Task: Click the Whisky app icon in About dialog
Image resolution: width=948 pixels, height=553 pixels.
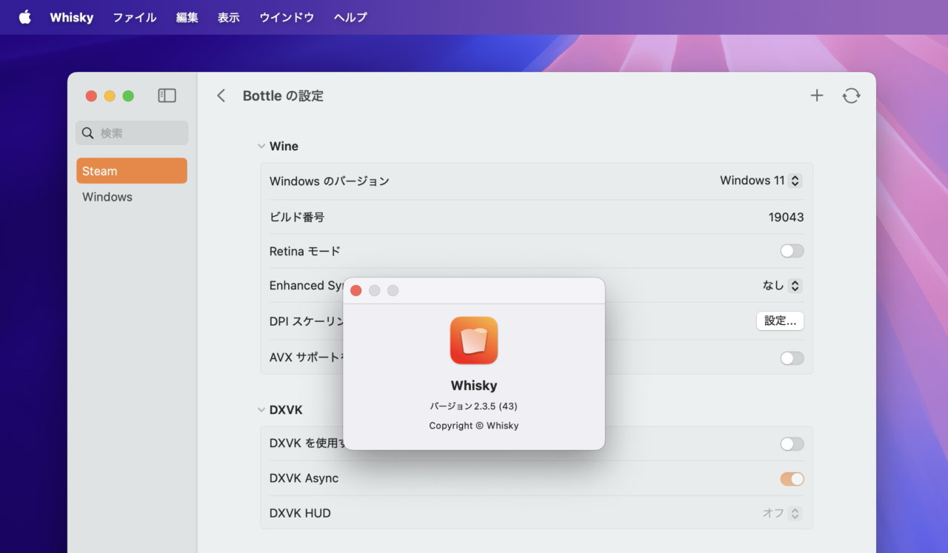Action: tap(474, 341)
